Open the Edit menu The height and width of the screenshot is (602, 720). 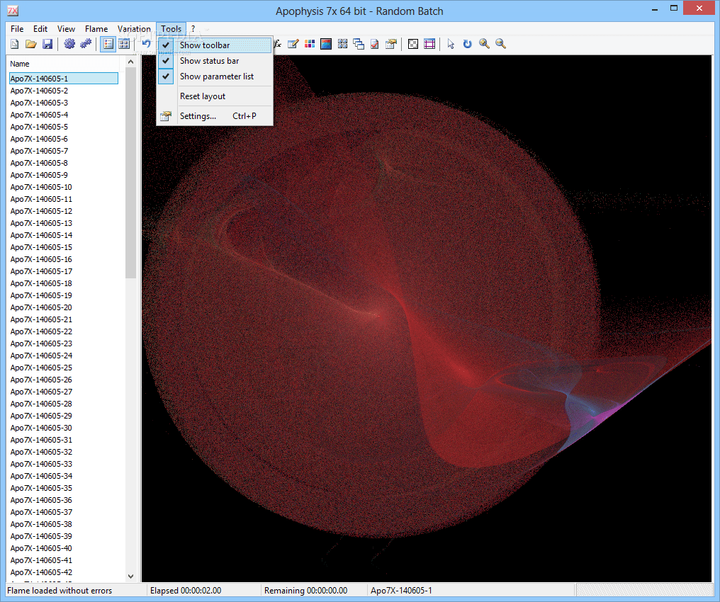click(x=40, y=29)
